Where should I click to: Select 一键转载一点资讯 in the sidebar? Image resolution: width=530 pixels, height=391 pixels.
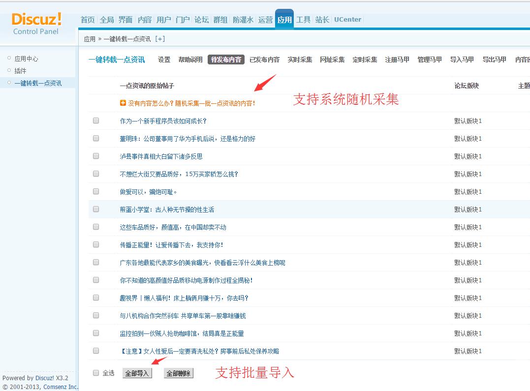tap(38, 83)
